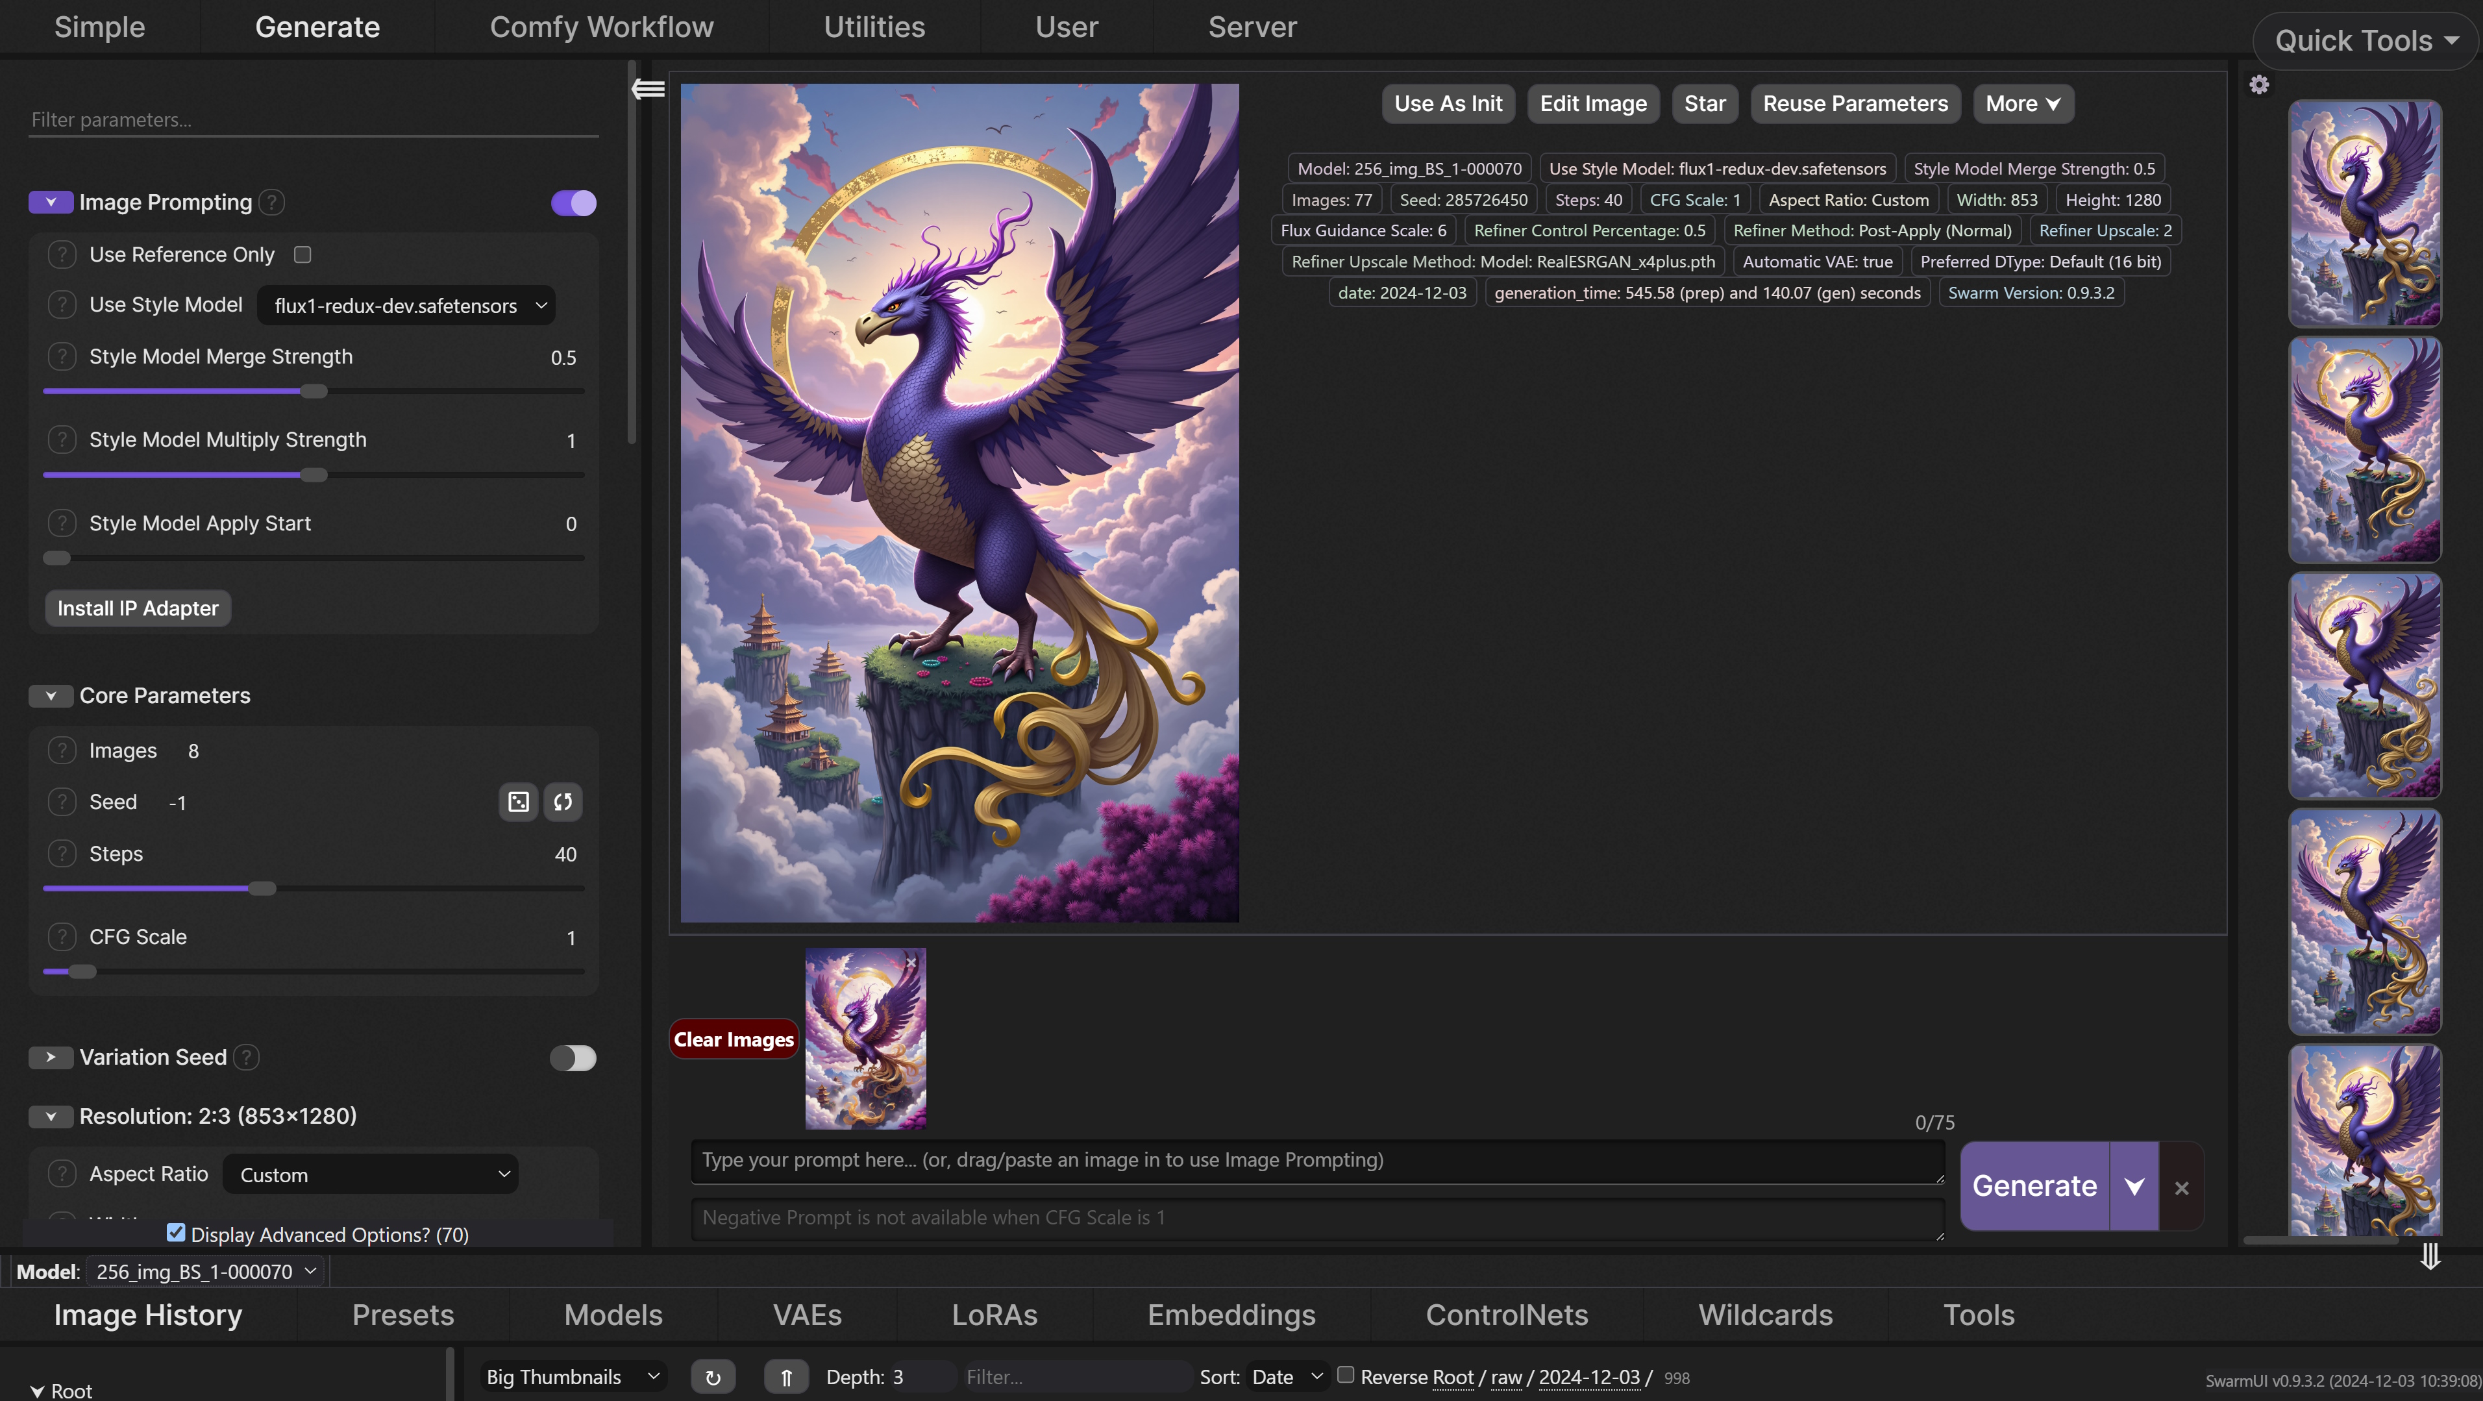
Task: Adjust the Style Model Merge Strength slider
Action: (x=314, y=391)
